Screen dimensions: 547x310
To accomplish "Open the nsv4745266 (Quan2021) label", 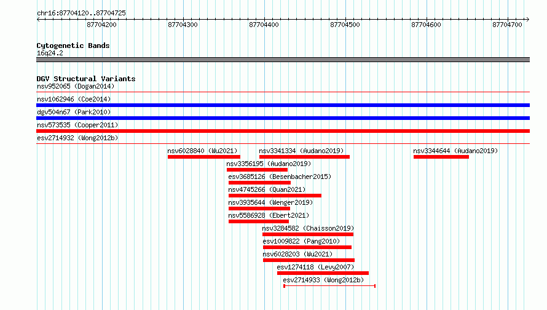I will pos(267,189).
